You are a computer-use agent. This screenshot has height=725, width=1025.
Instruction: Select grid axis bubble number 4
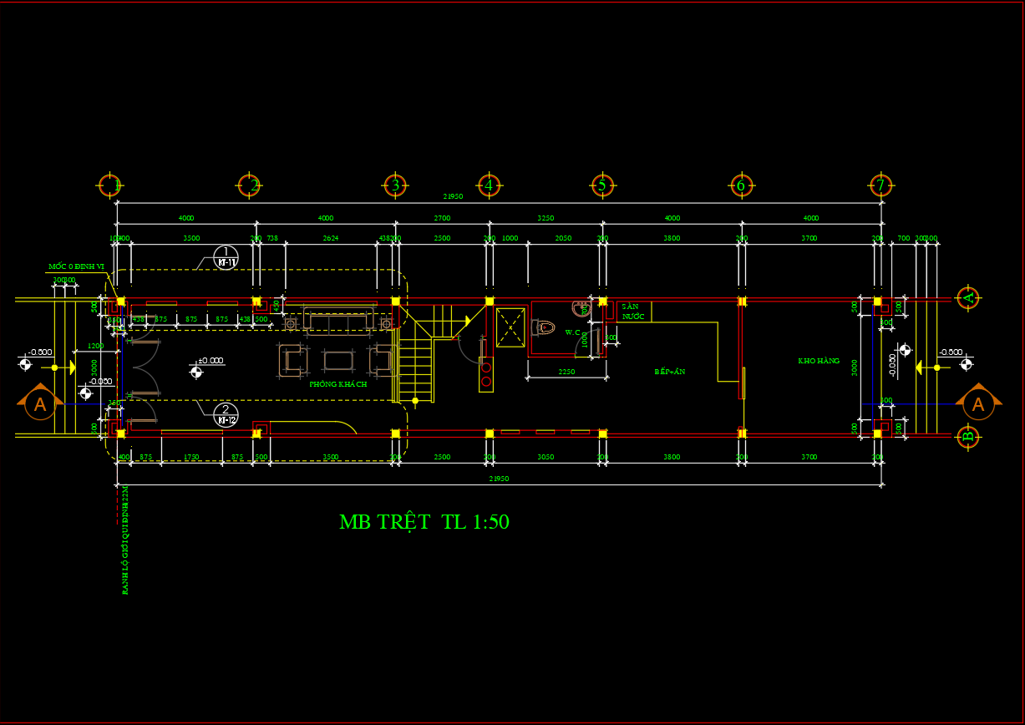pyautogui.click(x=489, y=185)
